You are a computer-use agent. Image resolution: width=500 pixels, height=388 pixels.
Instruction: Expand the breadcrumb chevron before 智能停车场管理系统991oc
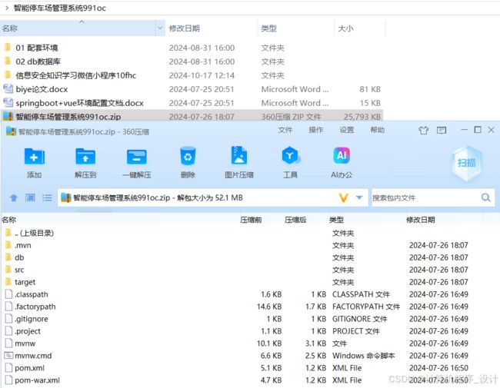click(7, 8)
